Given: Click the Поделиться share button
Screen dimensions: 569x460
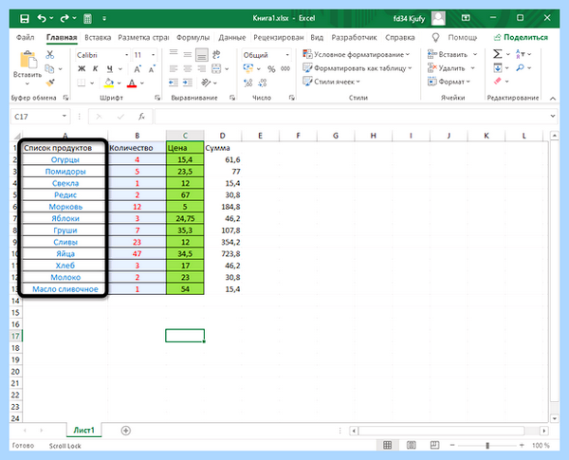Looking at the screenshot, I should (x=521, y=37).
